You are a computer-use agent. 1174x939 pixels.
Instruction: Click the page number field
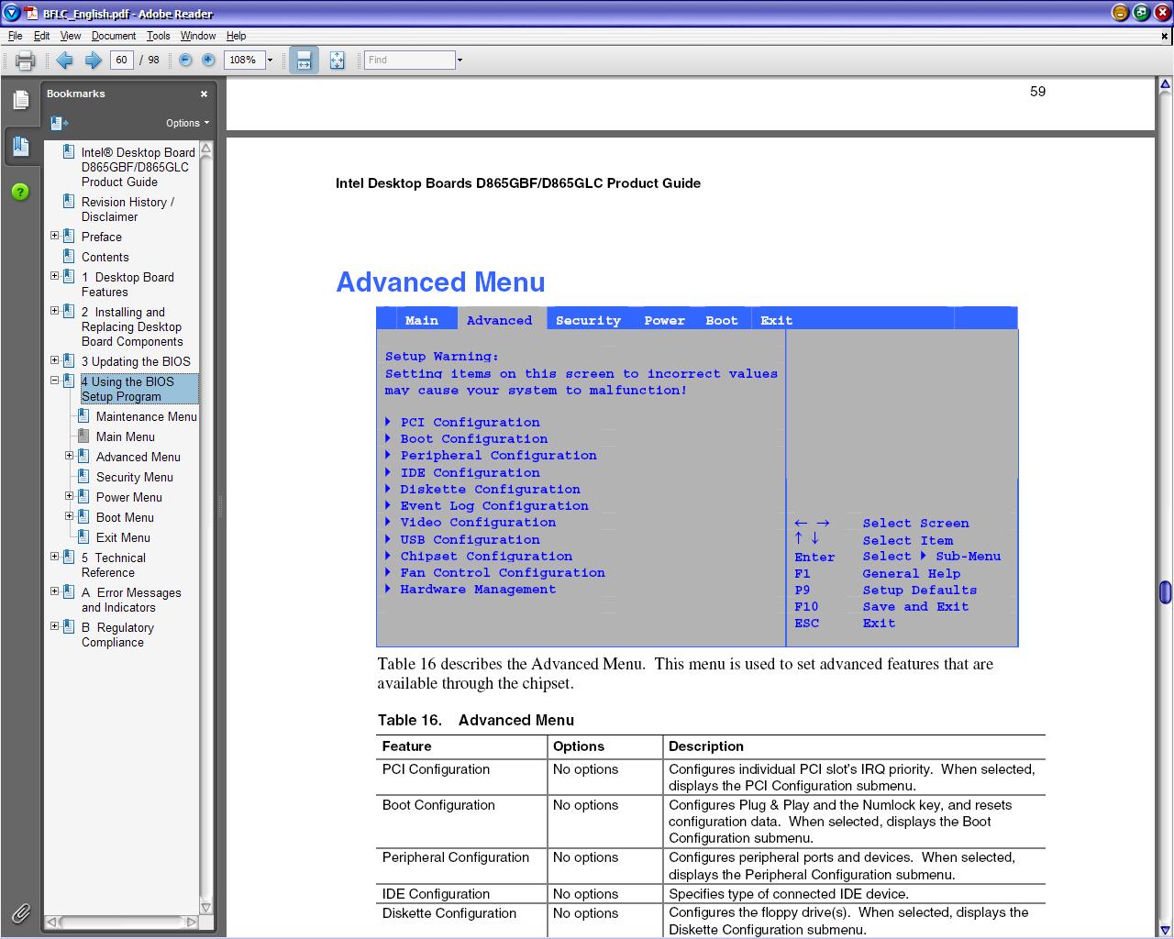121,60
